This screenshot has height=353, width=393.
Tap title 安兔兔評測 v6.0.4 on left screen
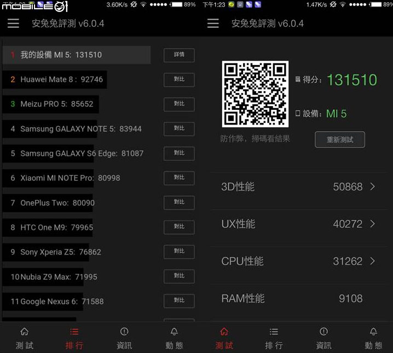[x=68, y=23]
